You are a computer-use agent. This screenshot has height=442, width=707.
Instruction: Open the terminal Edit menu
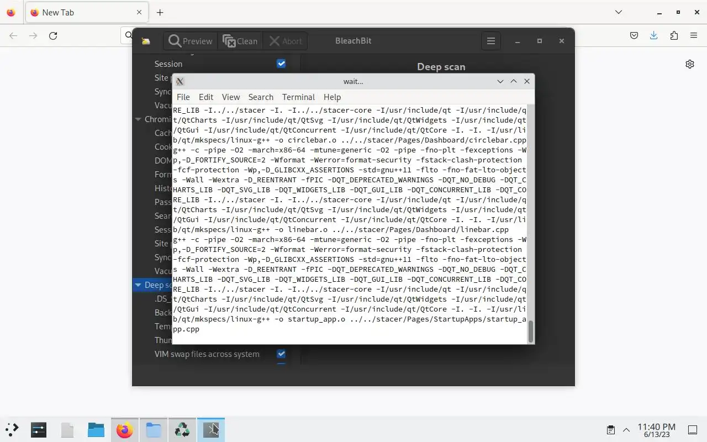[x=206, y=97]
